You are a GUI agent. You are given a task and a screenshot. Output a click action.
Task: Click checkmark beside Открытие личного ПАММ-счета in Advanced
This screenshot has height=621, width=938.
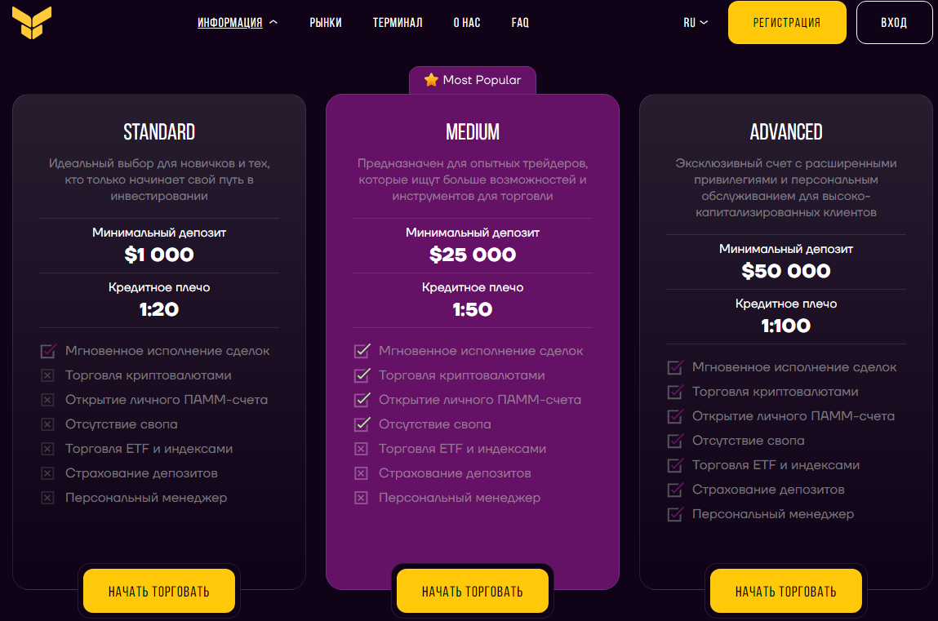pos(674,416)
